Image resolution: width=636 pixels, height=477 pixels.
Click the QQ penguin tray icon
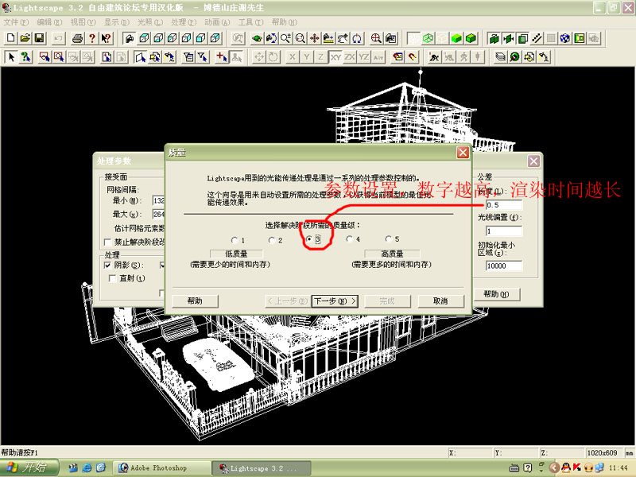(x=565, y=468)
